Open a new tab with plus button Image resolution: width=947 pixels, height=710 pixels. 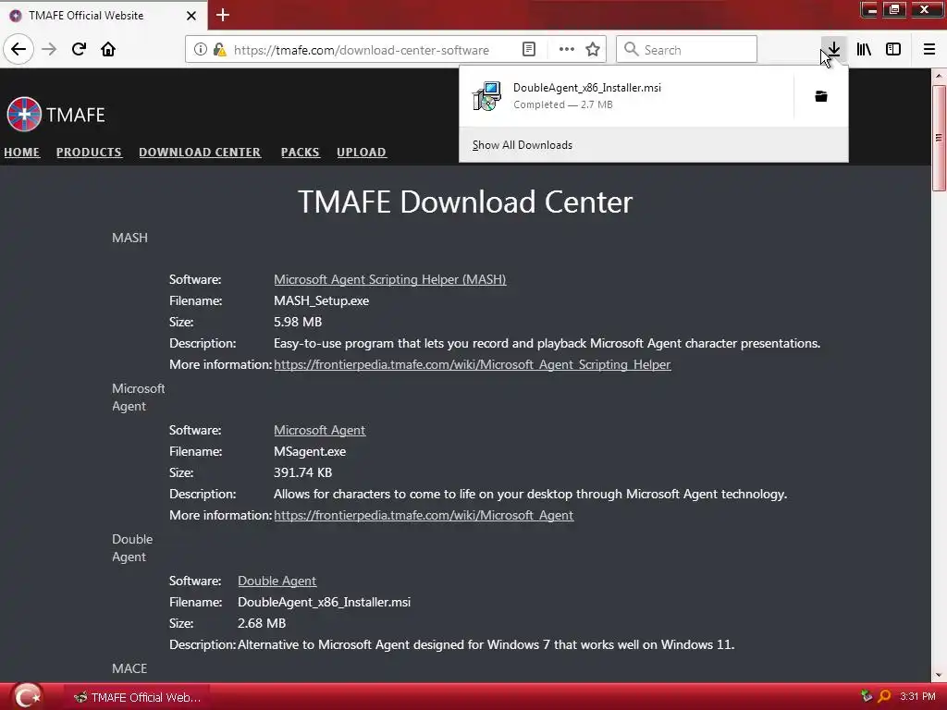click(x=223, y=15)
